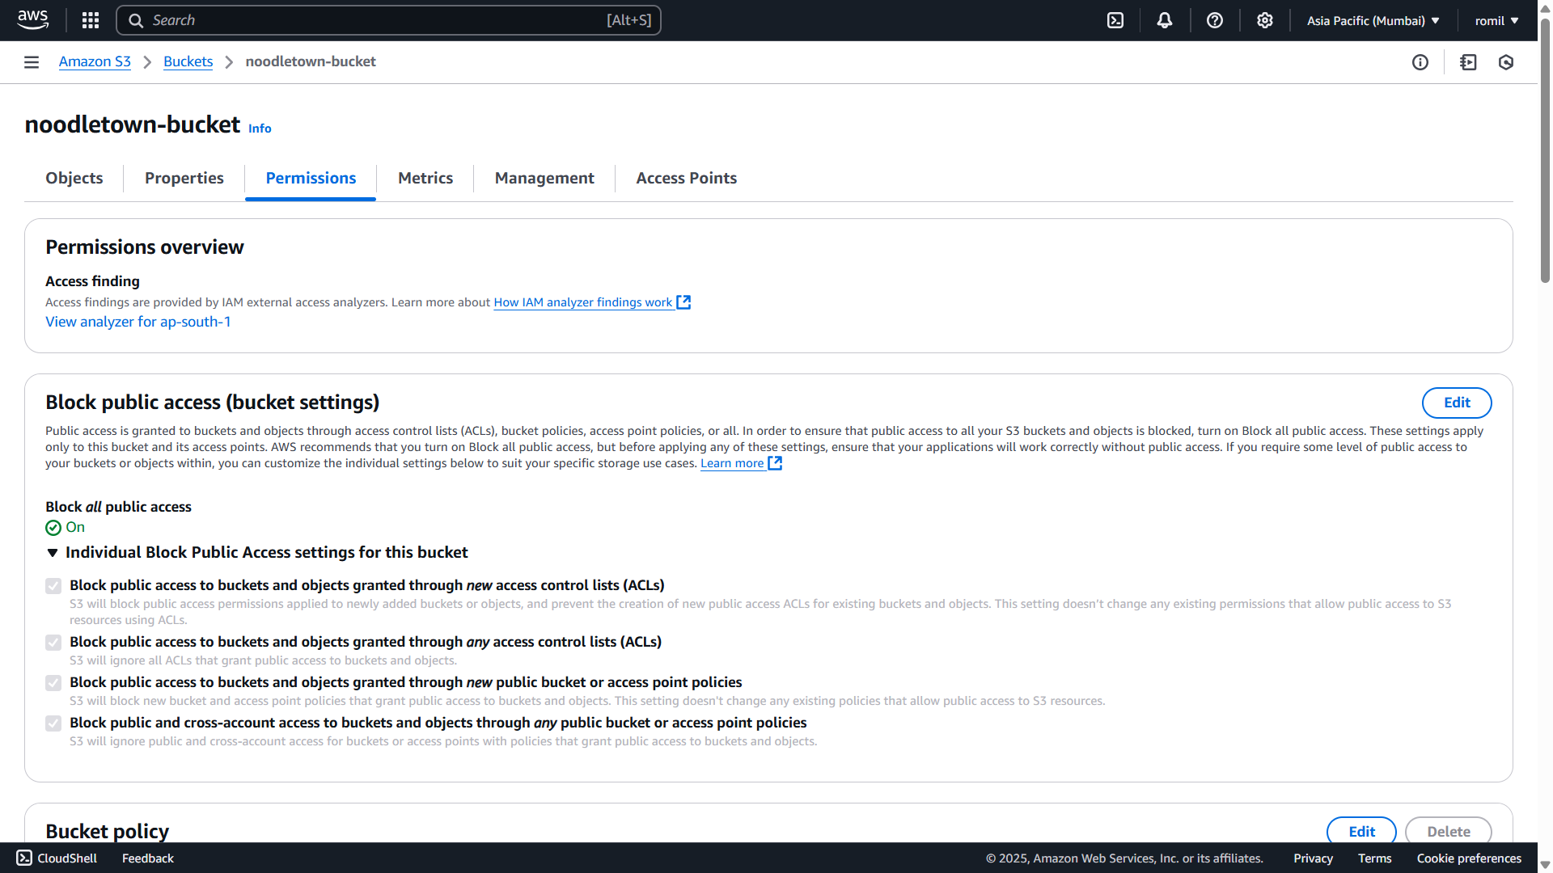
Task: Open the Management tab
Action: tap(544, 178)
